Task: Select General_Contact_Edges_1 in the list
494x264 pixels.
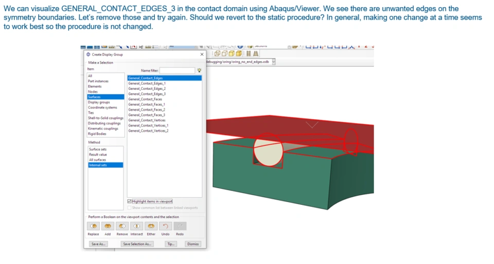Action: point(165,83)
